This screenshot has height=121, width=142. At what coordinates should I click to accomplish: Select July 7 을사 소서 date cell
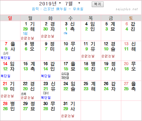click(x=10, y=51)
